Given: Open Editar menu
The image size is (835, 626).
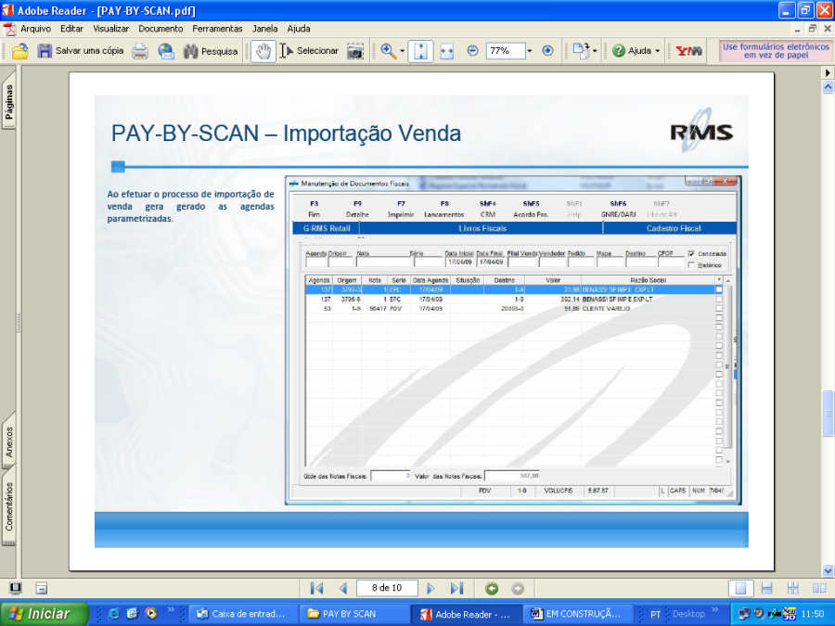Looking at the screenshot, I should point(71,29).
